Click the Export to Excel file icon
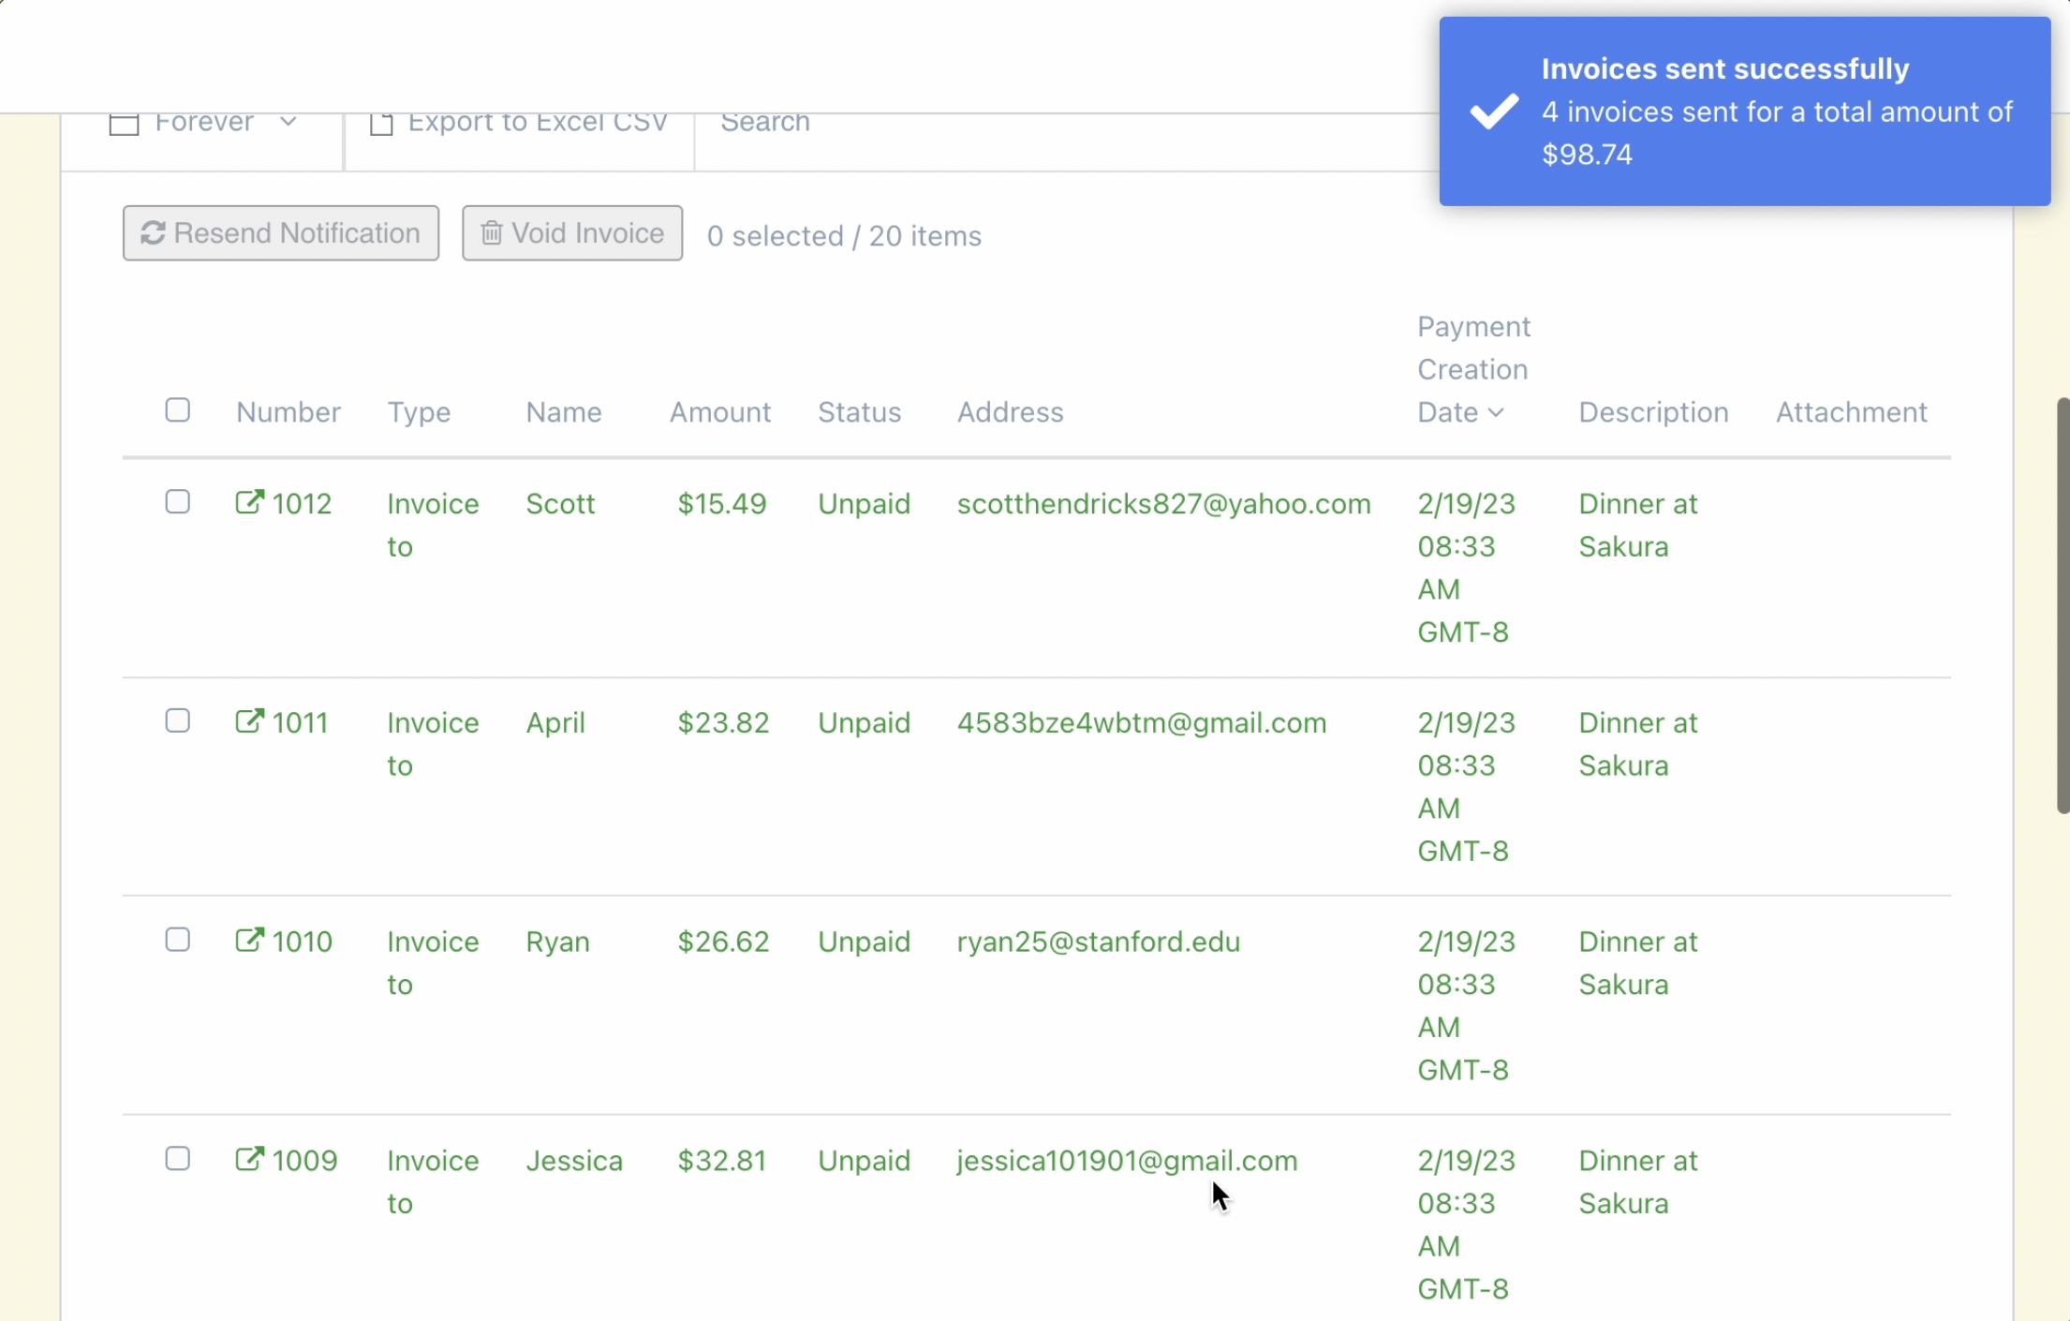This screenshot has width=2070, height=1321. tap(381, 124)
